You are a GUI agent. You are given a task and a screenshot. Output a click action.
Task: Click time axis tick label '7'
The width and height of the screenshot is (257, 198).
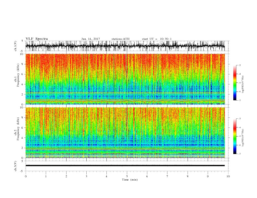[x=167, y=176]
